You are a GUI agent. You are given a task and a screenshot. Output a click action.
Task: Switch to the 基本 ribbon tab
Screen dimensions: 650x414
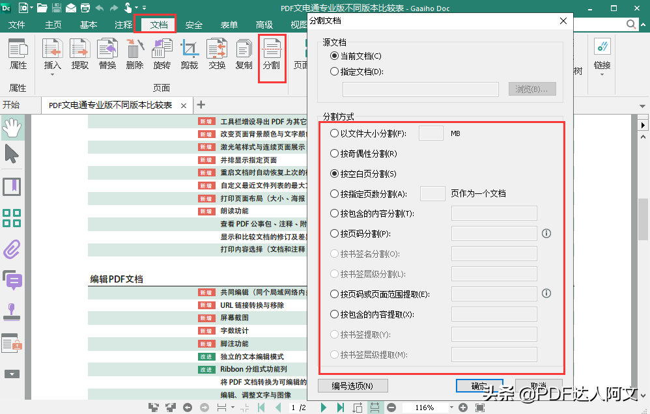point(89,25)
